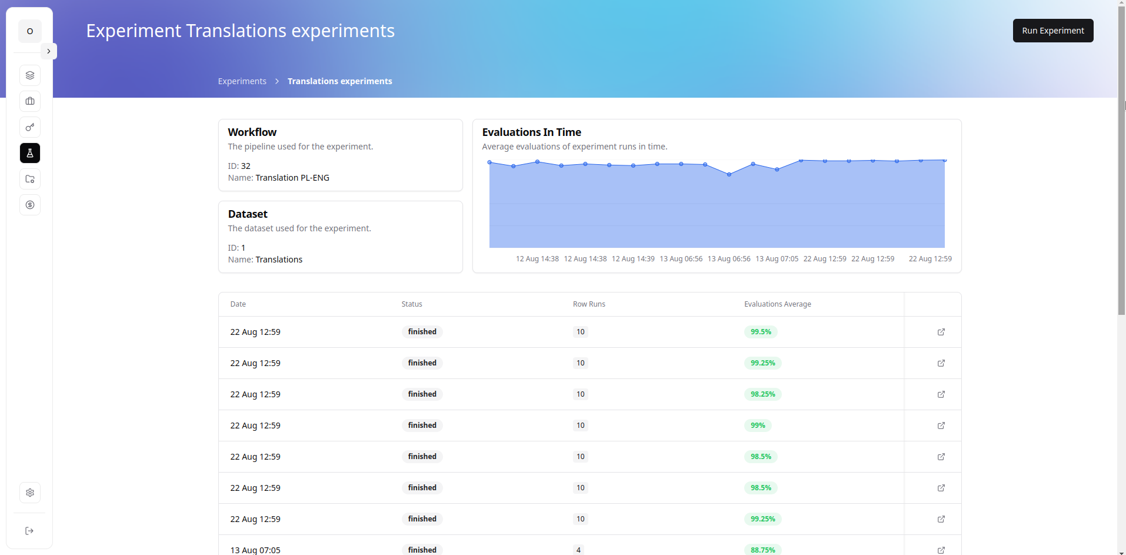The image size is (1126, 555).
Task: Open the key icon in sidebar
Action: (30, 127)
